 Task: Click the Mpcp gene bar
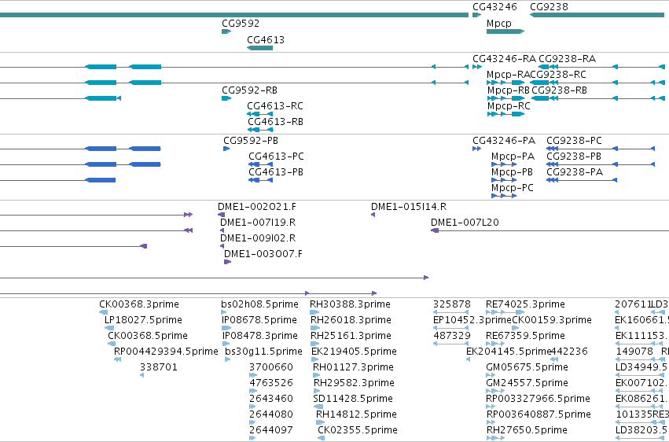pyautogui.click(x=505, y=31)
